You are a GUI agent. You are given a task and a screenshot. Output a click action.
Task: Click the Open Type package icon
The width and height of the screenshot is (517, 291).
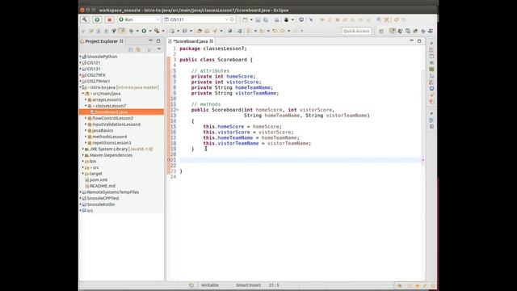pos(200,31)
